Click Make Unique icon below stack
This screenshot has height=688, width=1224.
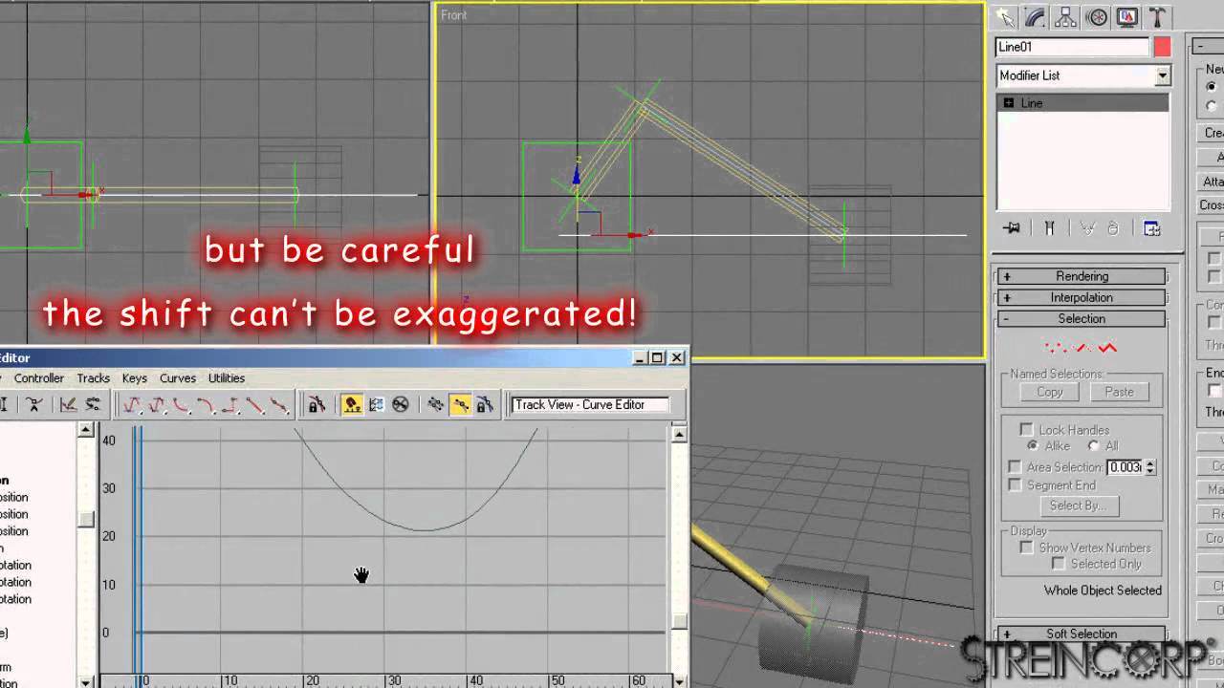[x=1087, y=228]
